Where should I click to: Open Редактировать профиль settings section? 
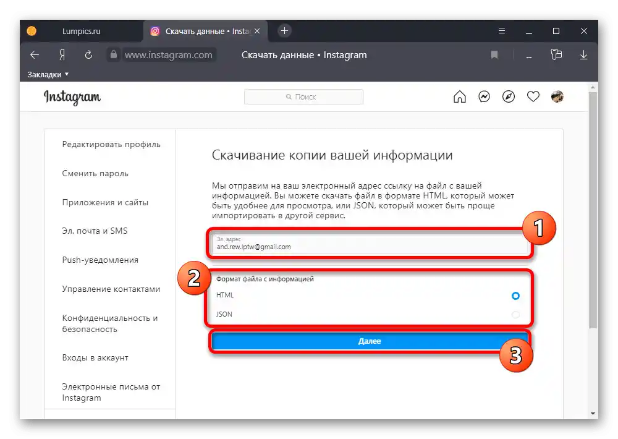[x=111, y=144]
